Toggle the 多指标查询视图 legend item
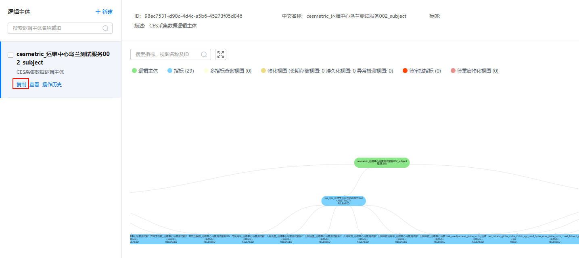Image resolution: width=579 pixels, height=258 pixels. pos(206,71)
